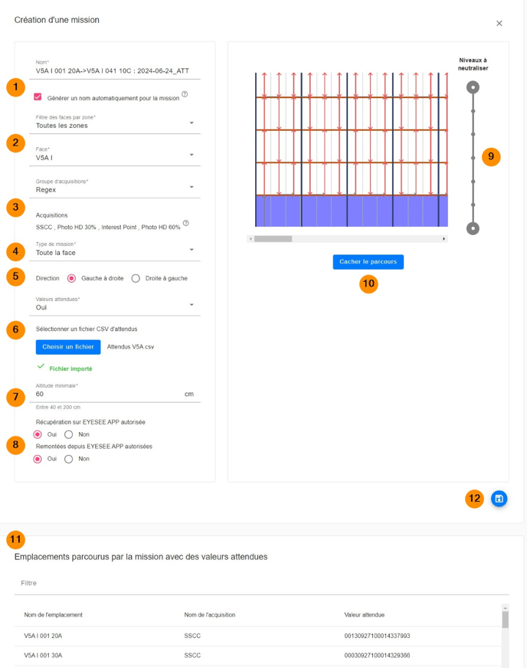This screenshot has width=527, height=668.
Task: Click bottom handle of levels neutralize slider
Action: [473, 228]
